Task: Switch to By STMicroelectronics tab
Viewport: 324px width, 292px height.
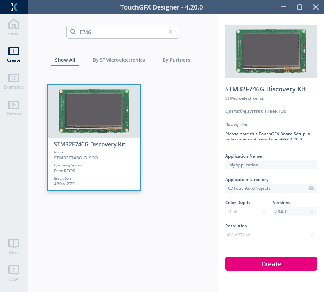Action: [x=118, y=60]
